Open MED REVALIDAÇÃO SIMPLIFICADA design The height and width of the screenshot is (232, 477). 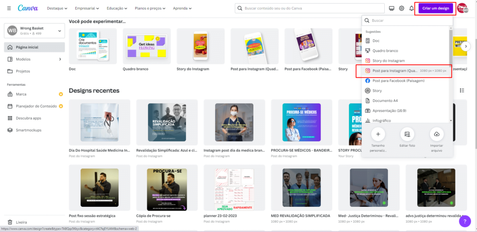coord(301,188)
